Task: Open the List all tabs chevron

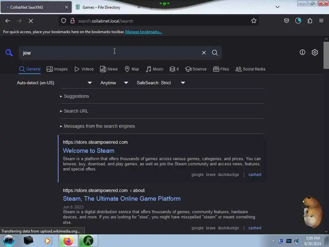Action: 277,7
